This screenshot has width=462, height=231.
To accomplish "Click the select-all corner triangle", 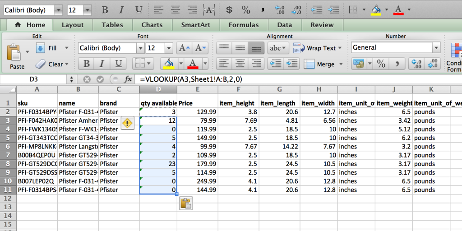I will click(8, 90).
